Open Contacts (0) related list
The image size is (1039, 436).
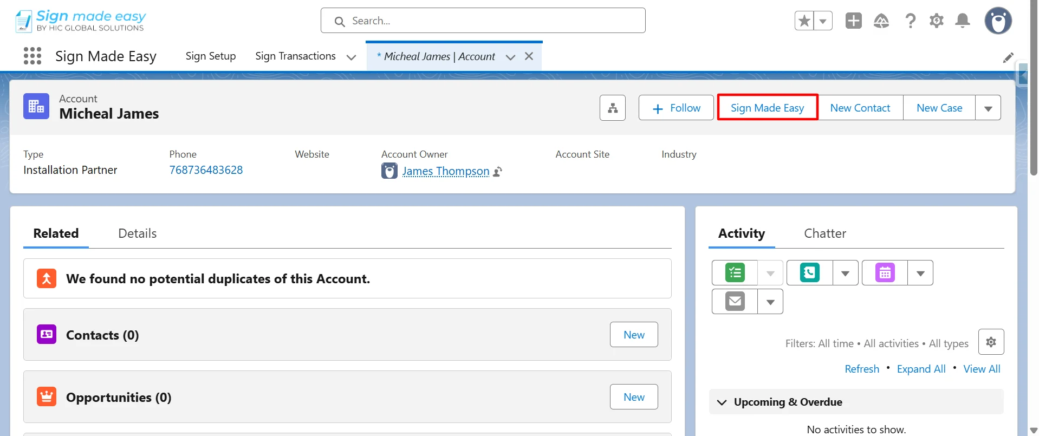pos(102,335)
